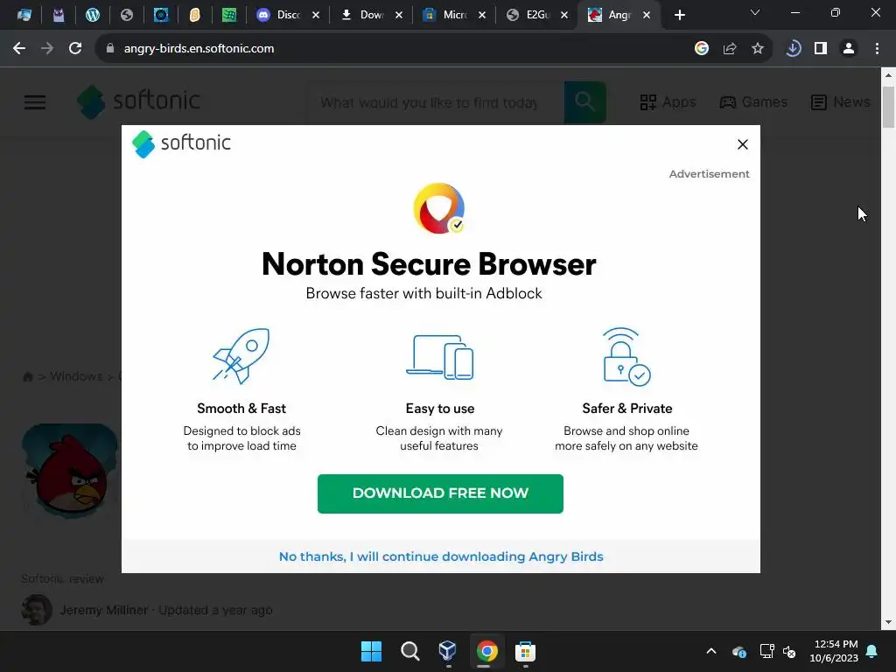Close the Discord tab
Screen dimensions: 896x672
[x=315, y=16]
